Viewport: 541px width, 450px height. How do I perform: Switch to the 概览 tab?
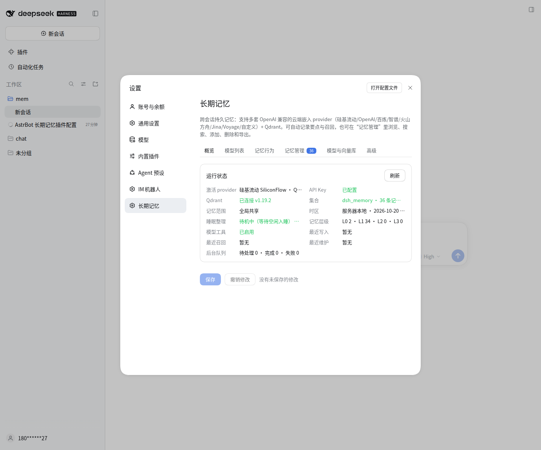(209, 151)
